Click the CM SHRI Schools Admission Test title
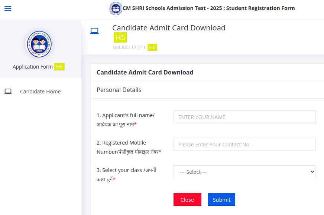Screen dimensions: 324x215 pyautogui.click(x=208, y=8)
